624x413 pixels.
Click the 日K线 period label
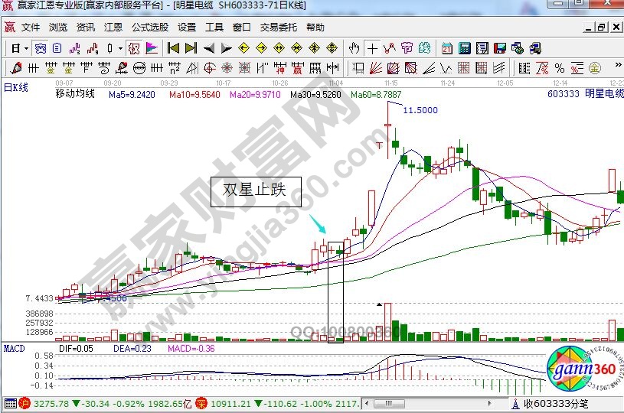click(15, 87)
